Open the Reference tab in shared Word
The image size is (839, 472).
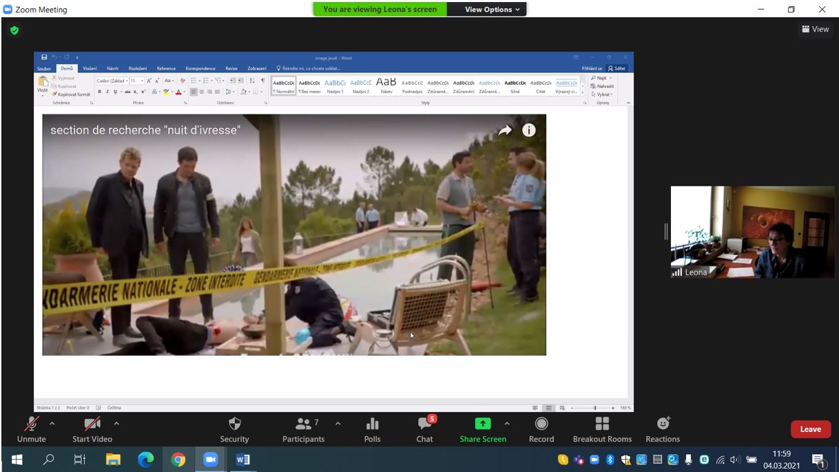click(x=166, y=68)
